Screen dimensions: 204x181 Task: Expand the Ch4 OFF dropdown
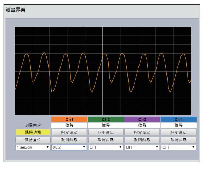coord(178,147)
